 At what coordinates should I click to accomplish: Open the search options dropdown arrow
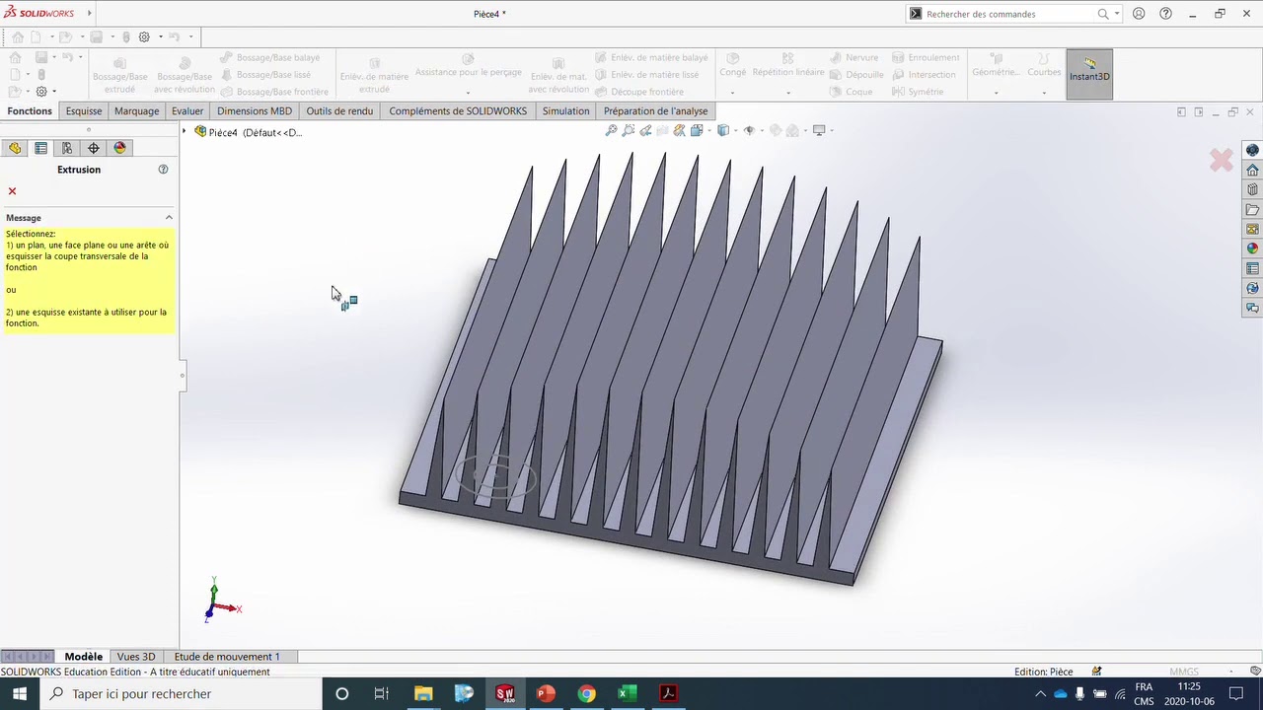pos(1117,14)
